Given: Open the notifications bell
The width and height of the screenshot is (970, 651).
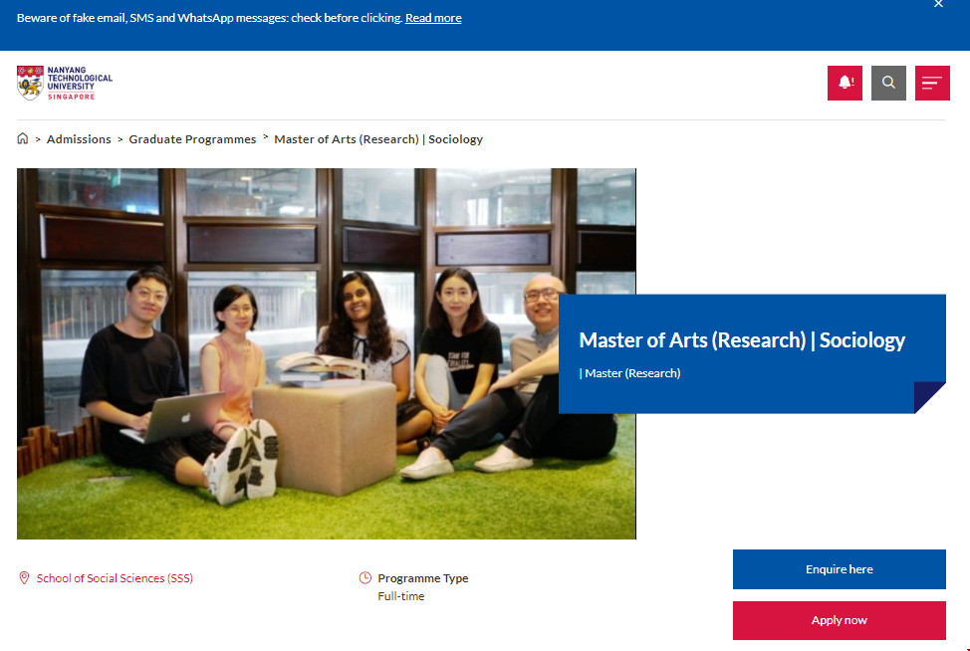Looking at the screenshot, I should [844, 83].
